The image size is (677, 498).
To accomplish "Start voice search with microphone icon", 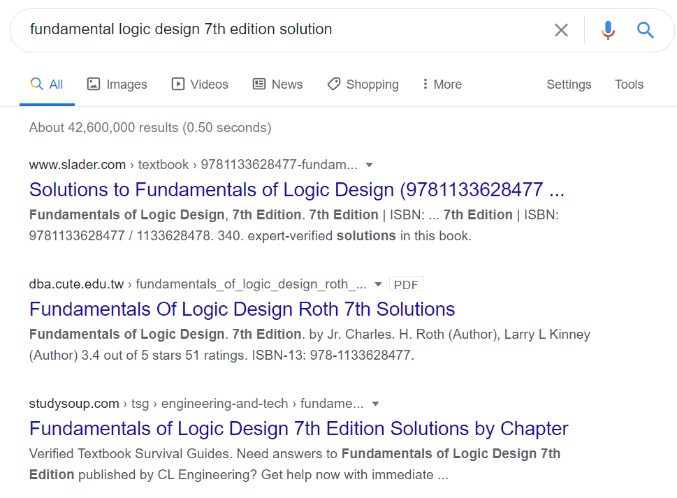I will 608,30.
